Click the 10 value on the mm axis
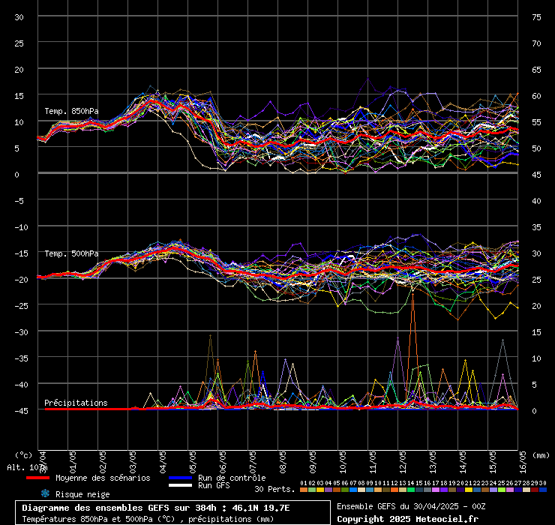This screenshot has width=555, height=525. [536, 358]
